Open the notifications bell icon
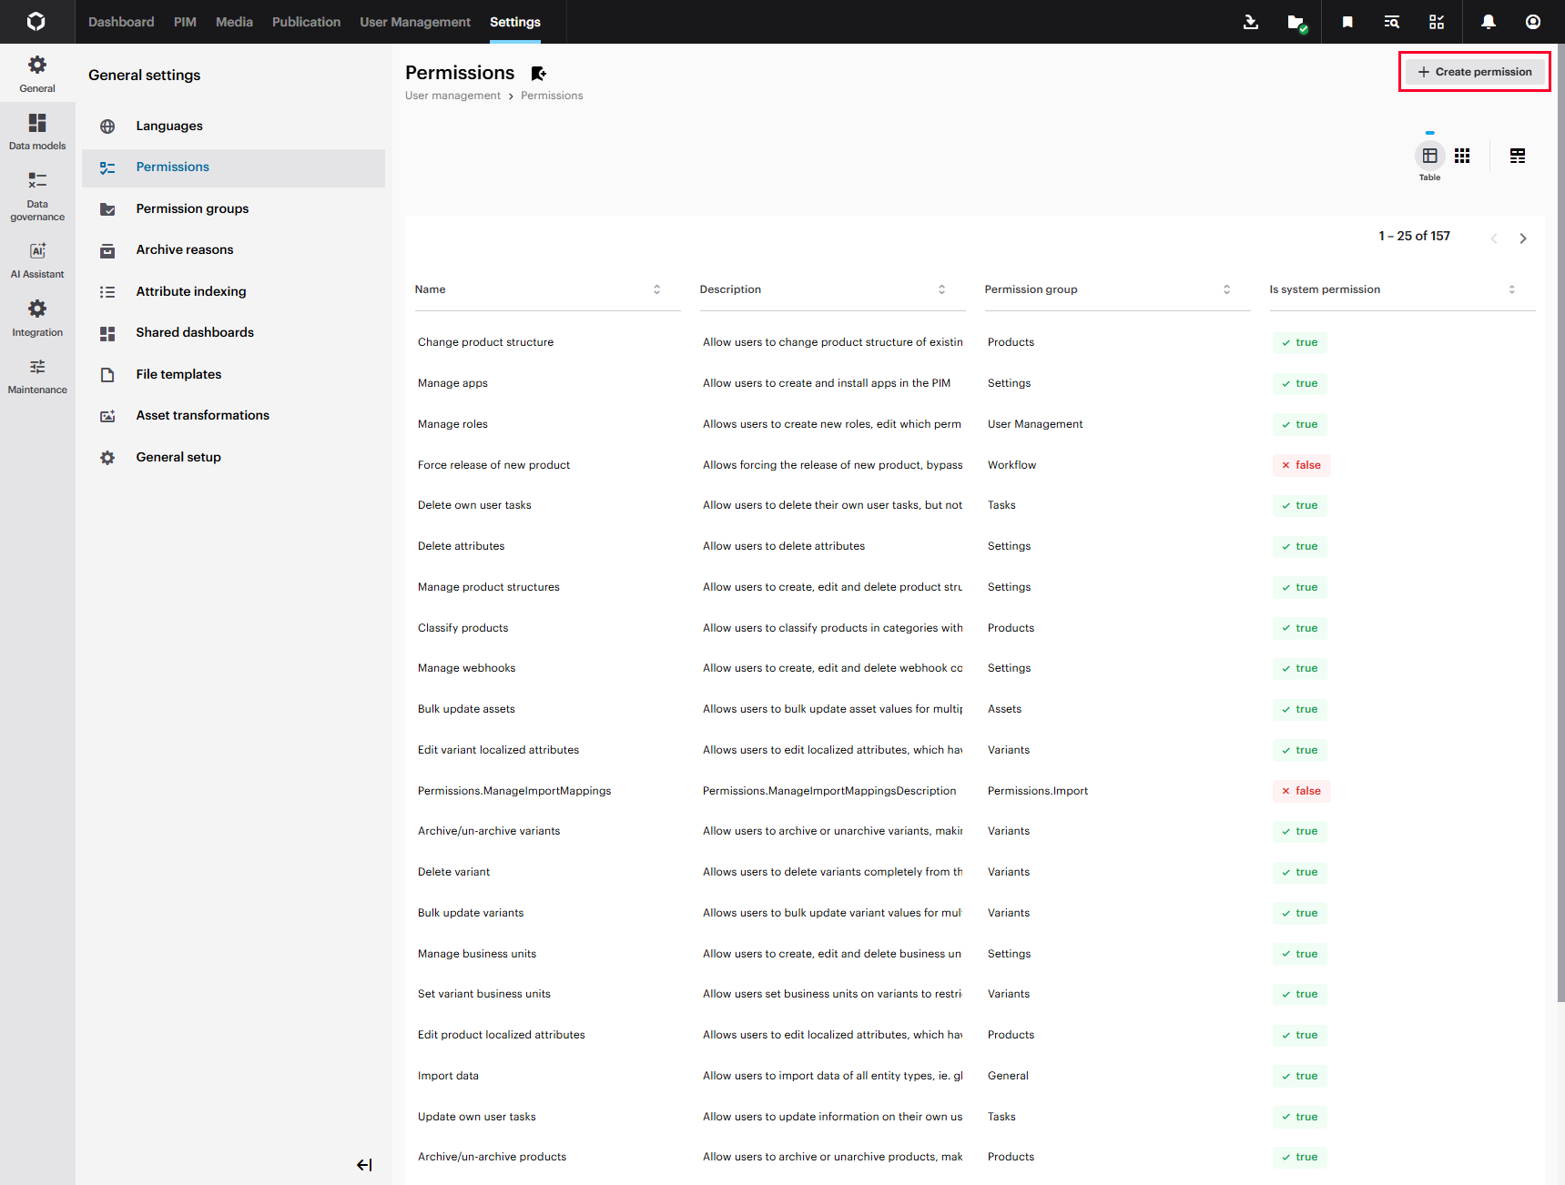 (x=1488, y=22)
